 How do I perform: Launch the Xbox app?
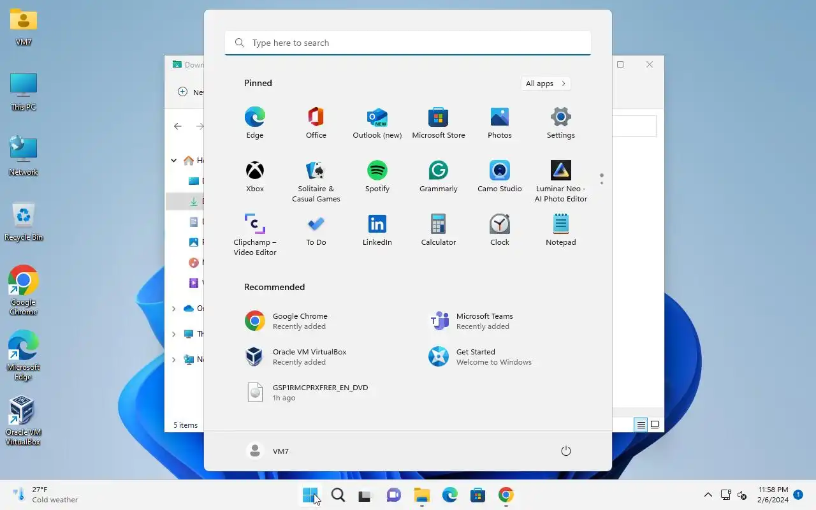[254, 177]
